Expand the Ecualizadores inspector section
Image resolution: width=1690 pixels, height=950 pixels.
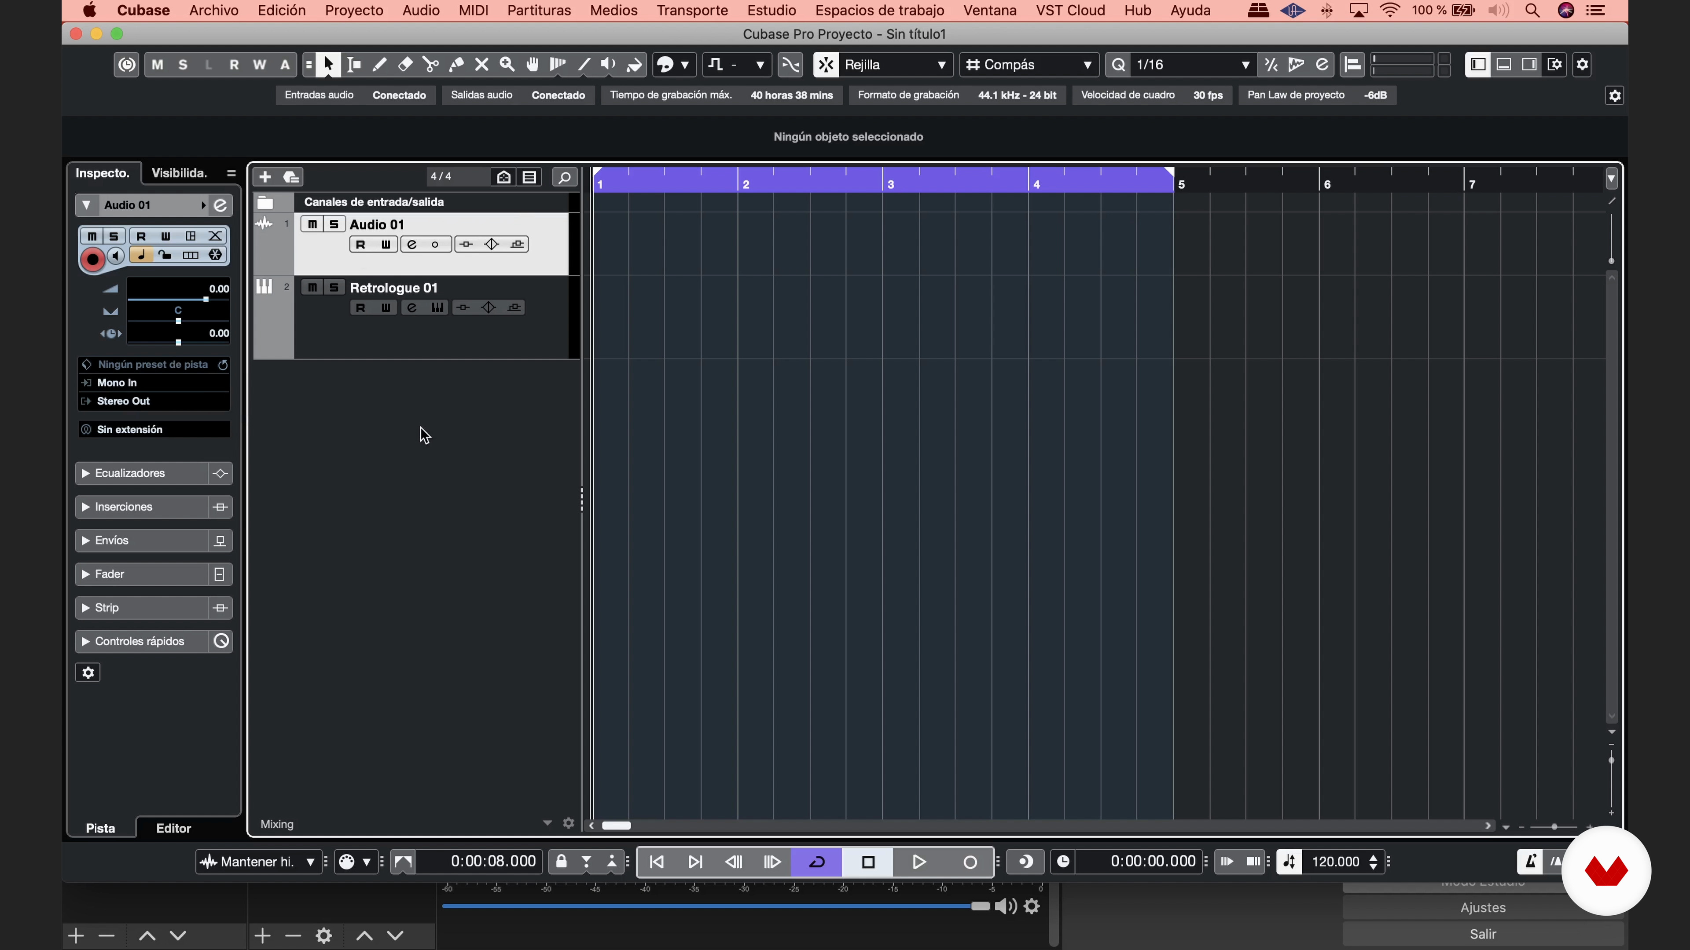[x=142, y=473]
